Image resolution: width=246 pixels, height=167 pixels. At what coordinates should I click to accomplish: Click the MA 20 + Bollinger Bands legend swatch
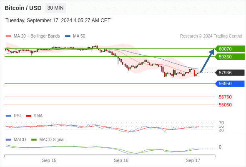coord(8,36)
